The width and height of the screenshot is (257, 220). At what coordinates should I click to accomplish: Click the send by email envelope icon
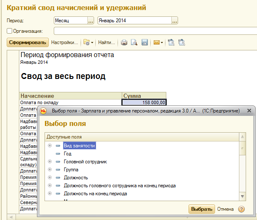[157, 42]
